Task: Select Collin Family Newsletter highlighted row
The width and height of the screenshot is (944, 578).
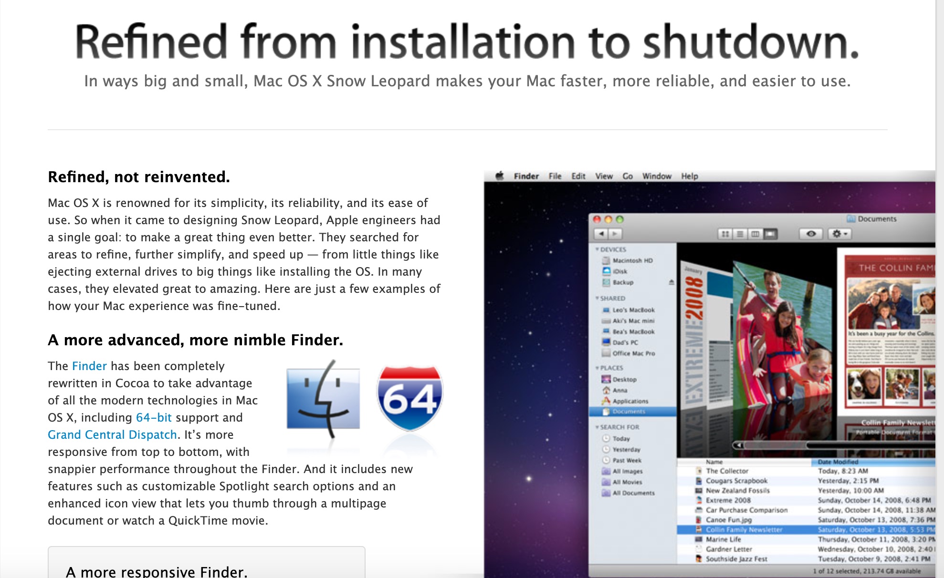Action: (x=806, y=529)
